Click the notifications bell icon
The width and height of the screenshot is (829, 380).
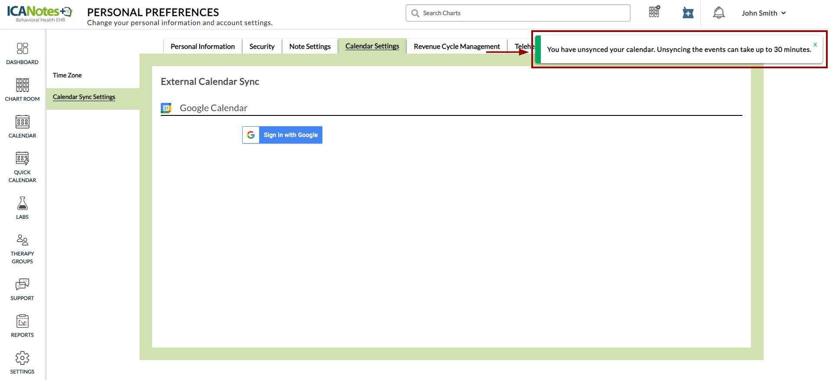718,13
